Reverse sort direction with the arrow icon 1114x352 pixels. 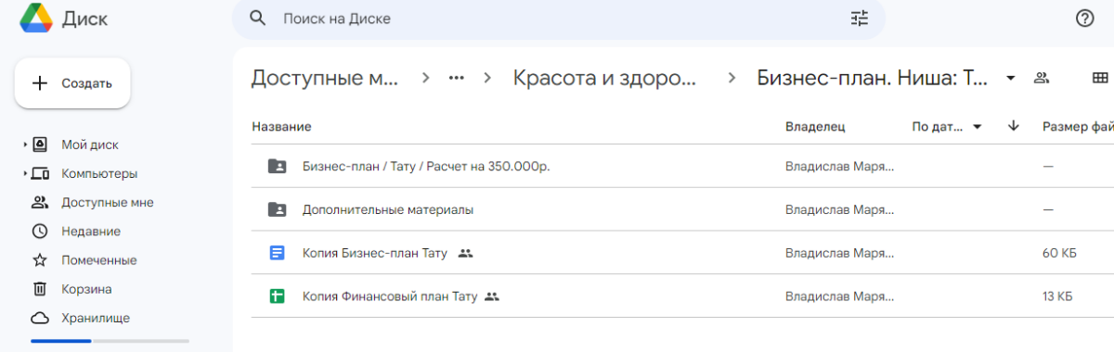(1013, 126)
